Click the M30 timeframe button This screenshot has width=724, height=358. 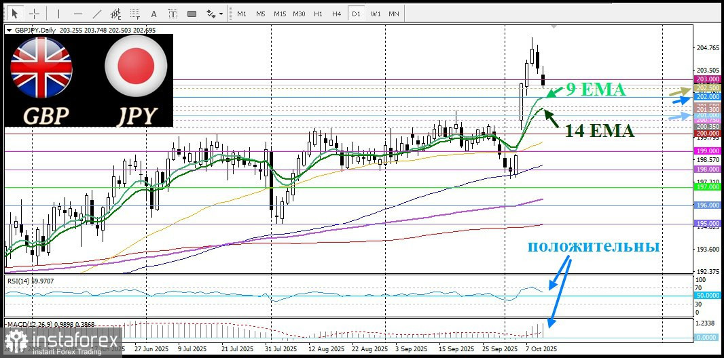coord(299,14)
